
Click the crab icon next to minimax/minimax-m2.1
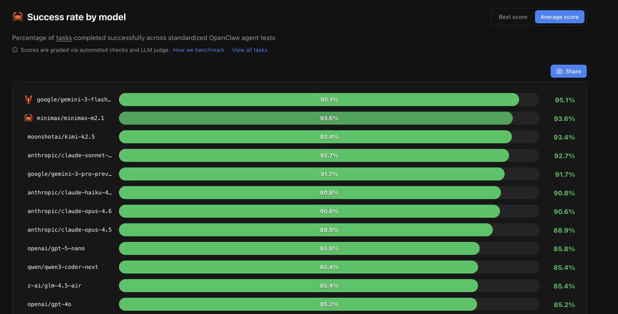click(x=28, y=118)
